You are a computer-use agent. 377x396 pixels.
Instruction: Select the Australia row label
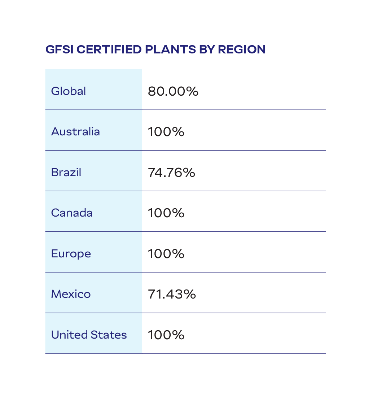[x=75, y=131]
